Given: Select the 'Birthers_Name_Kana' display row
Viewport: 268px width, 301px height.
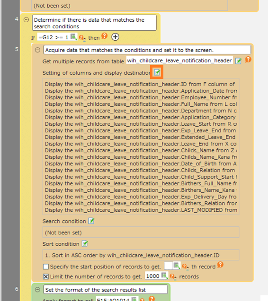Looking at the screenshot, I should click(141, 190).
